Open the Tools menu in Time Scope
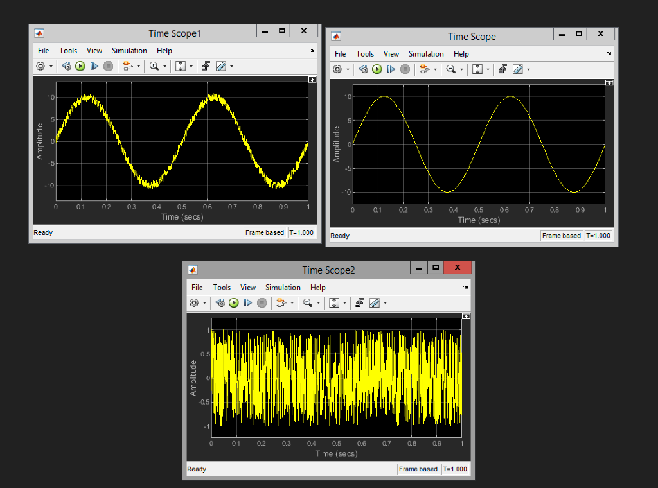 [365, 54]
